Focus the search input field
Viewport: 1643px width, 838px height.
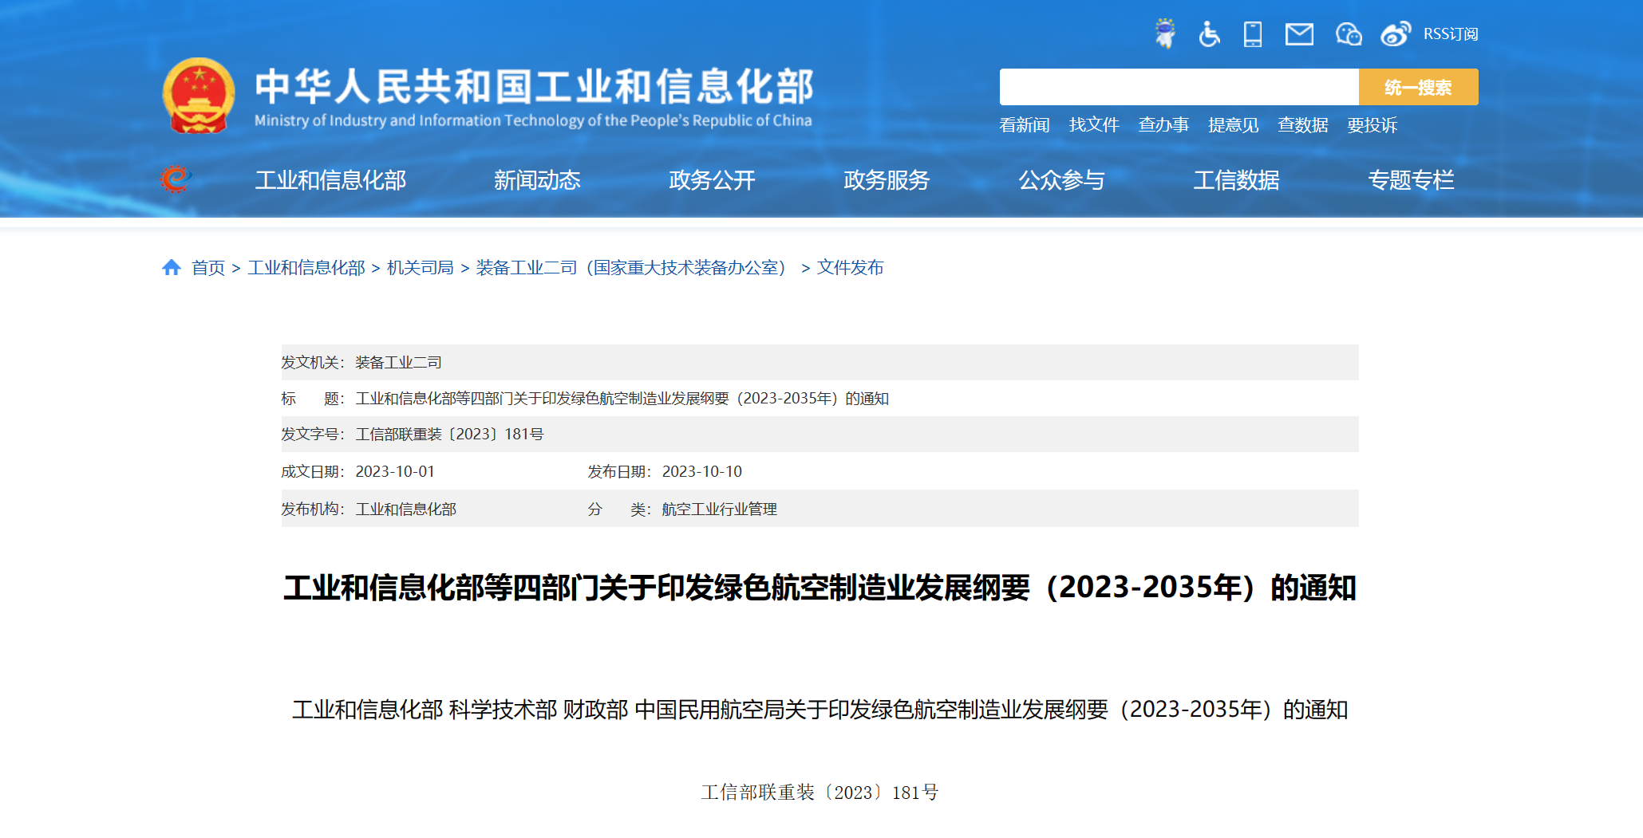[1179, 87]
